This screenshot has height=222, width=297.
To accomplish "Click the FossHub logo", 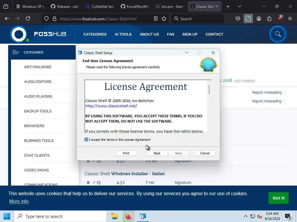I will (38, 34).
